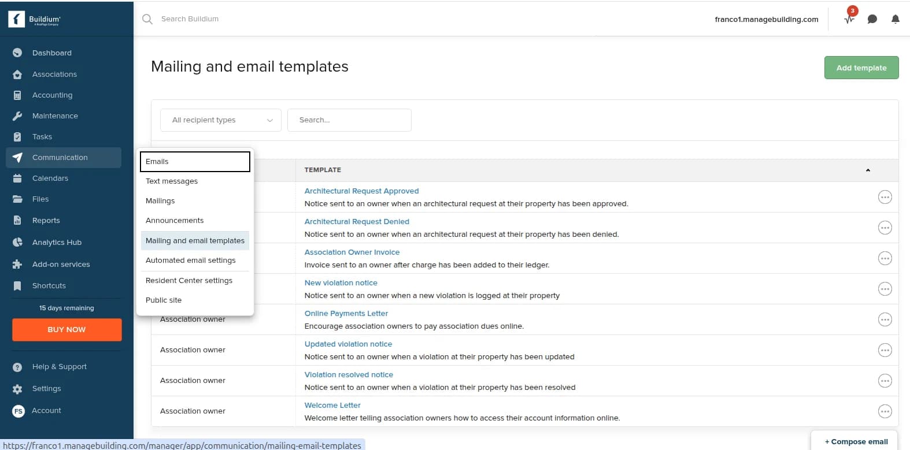This screenshot has height=450, width=910.
Task: Click the Compose email button
Action: point(856,441)
